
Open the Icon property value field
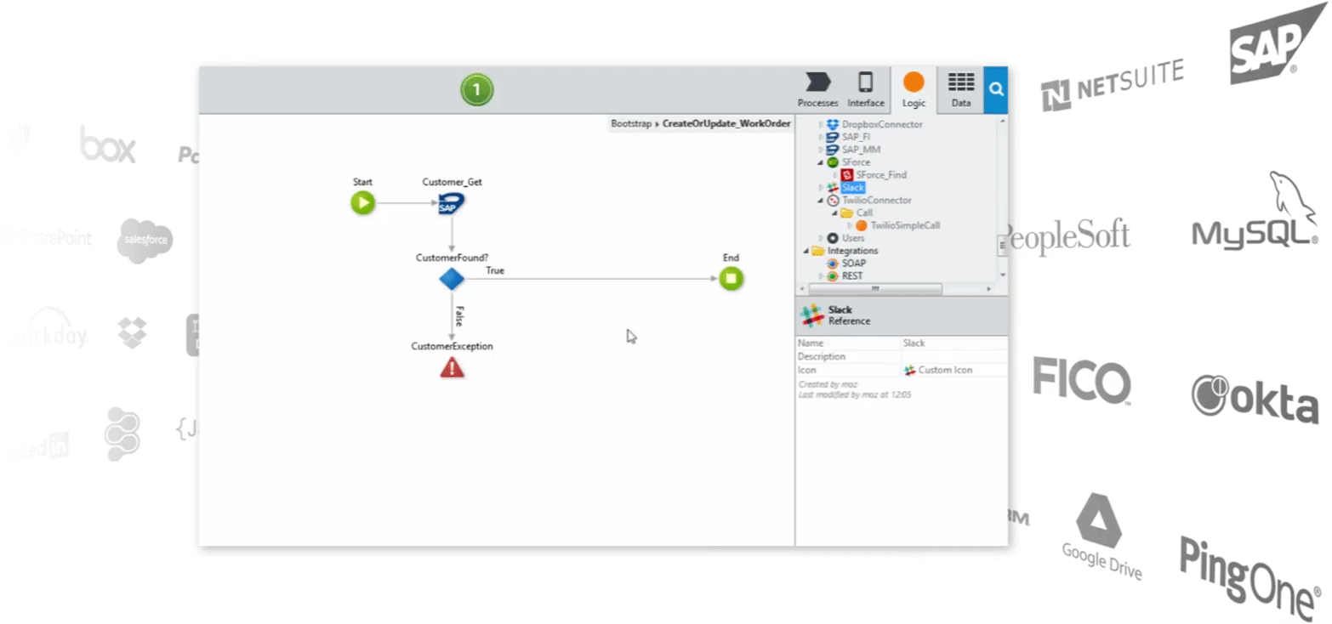coord(954,371)
